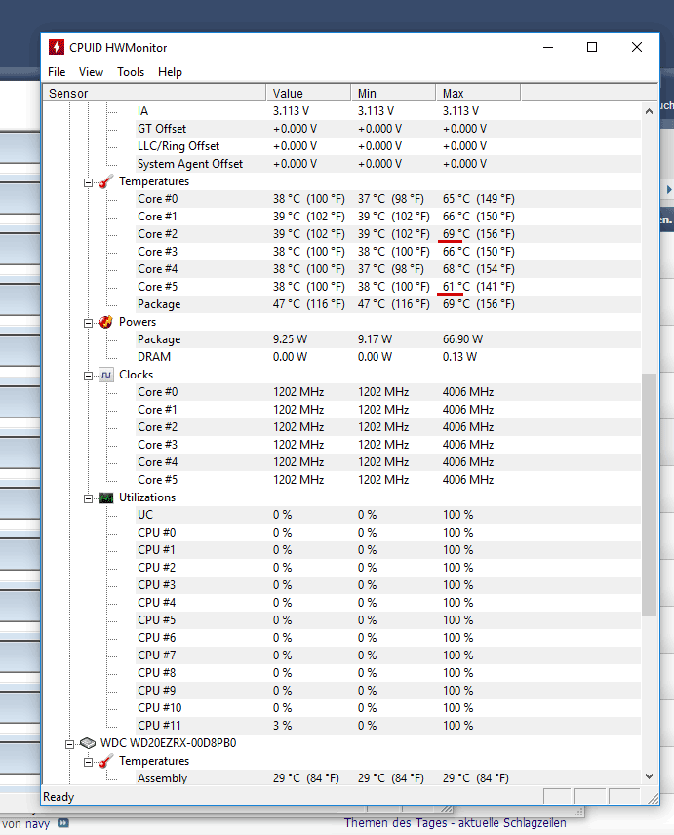Viewport: 674px width, 835px height.
Task: Click the WDC hard drive icon
Action: (88, 743)
